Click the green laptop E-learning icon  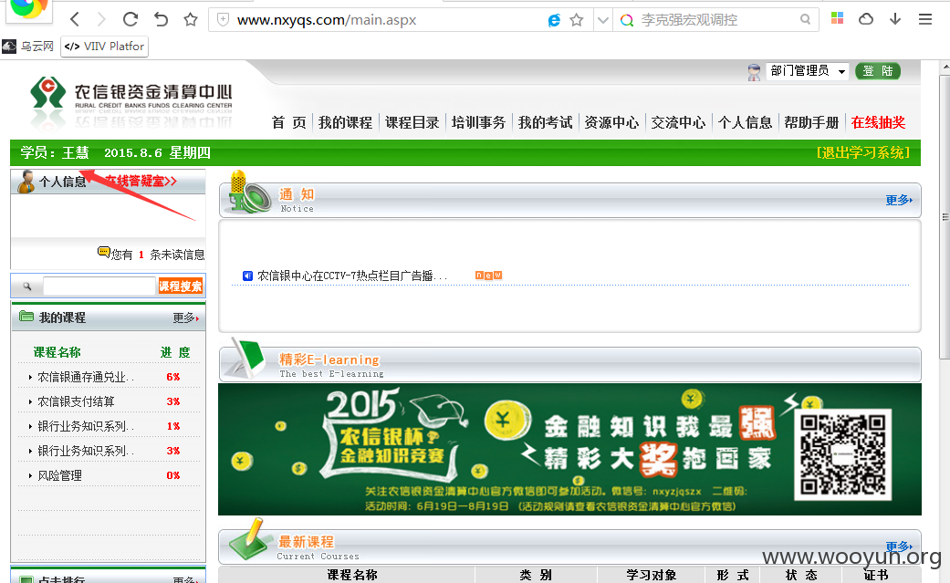pos(247,359)
